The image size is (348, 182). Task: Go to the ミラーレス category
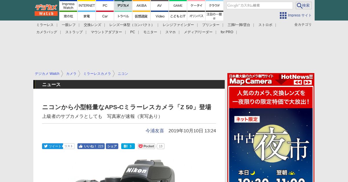point(45,25)
